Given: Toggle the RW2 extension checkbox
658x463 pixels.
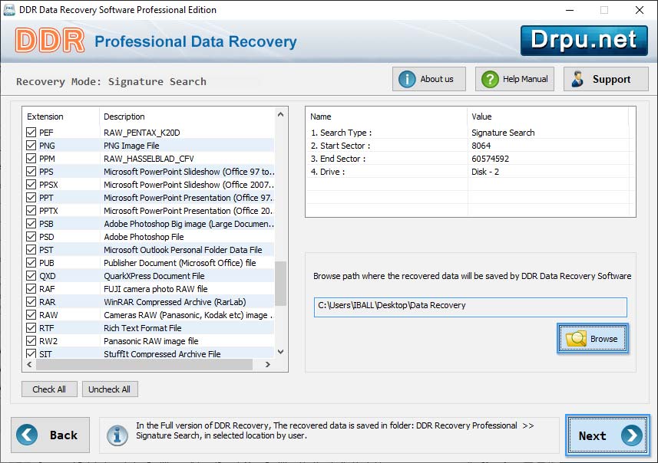Looking at the screenshot, I should (31, 340).
